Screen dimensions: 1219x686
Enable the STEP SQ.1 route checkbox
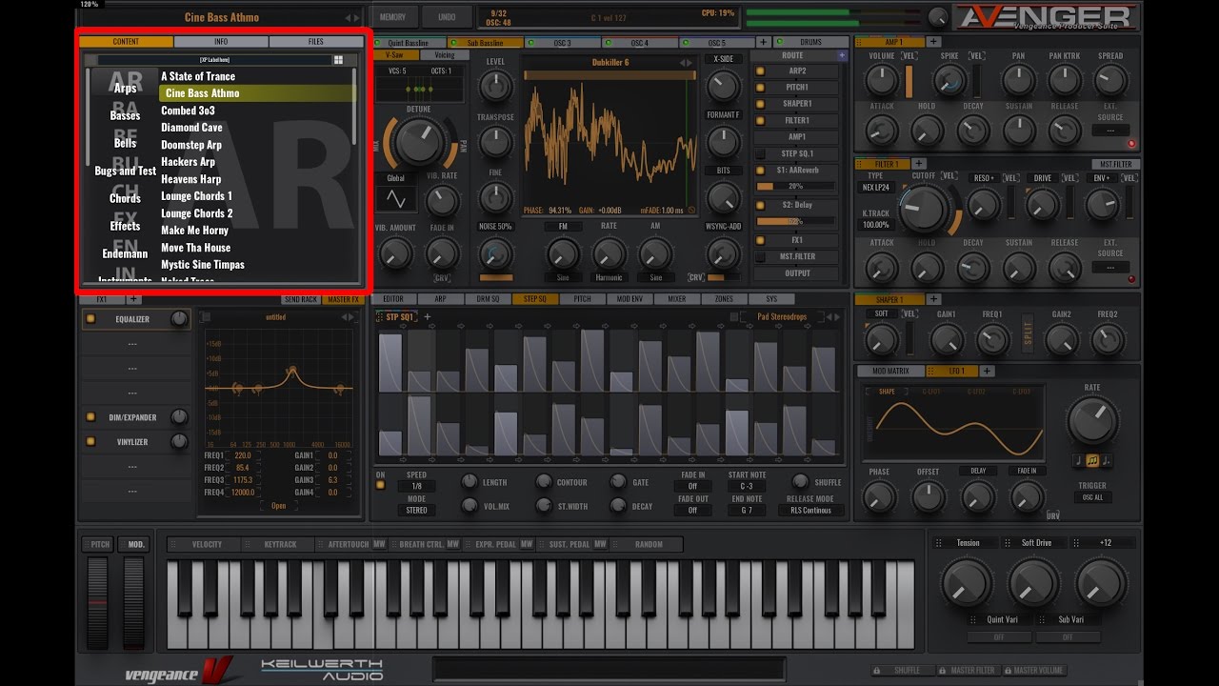pos(759,153)
